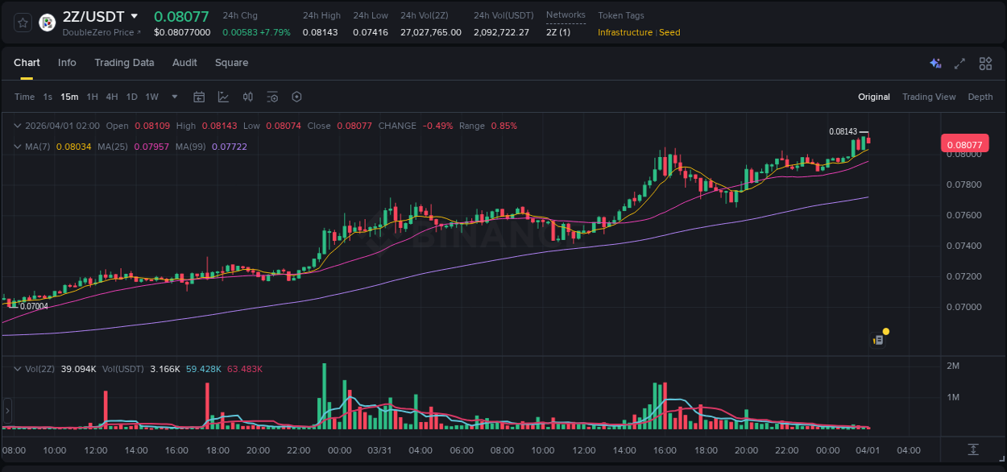Click the 2Z token logo
The image size is (1007, 472).
[47, 22]
